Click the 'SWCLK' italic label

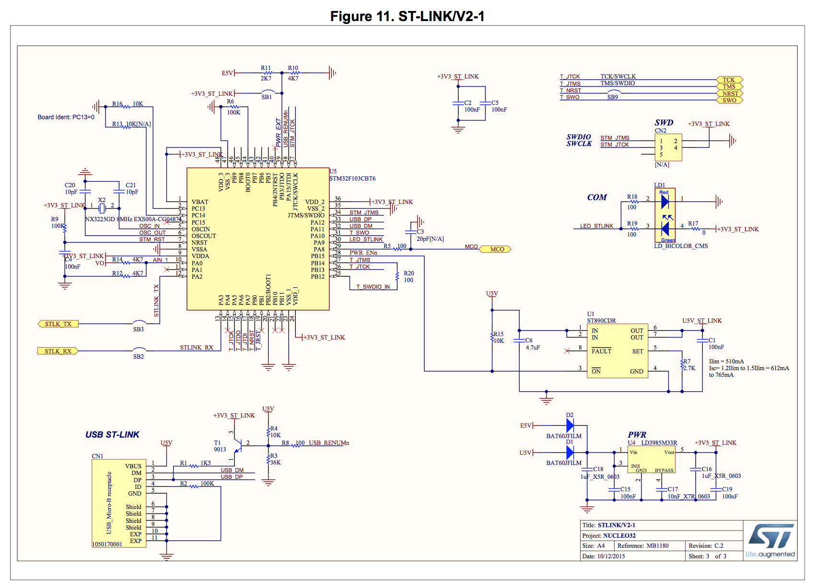(579, 144)
